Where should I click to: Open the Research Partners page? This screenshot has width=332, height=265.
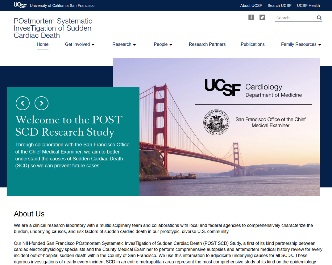point(207,44)
